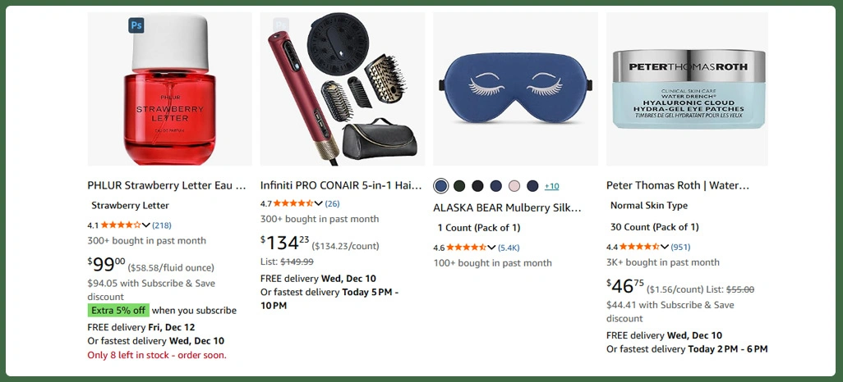Show the +10 more colors link
The image size is (843, 382).
(x=551, y=186)
